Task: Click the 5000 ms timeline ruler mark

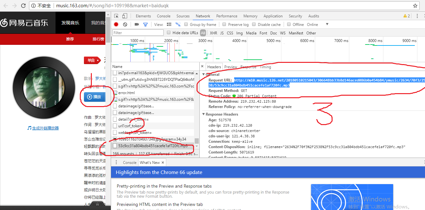Action: 273,40
